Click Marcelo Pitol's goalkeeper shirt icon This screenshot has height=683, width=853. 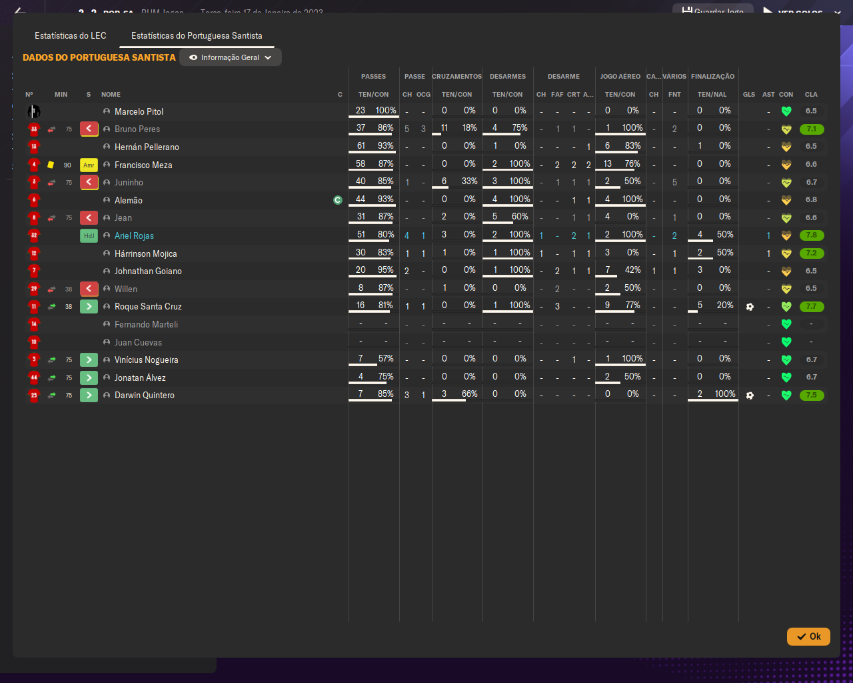(34, 111)
